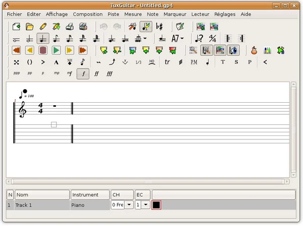Go to previous measure yellow arrow
The width and height of the screenshot is (303, 226).
coord(30,50)
